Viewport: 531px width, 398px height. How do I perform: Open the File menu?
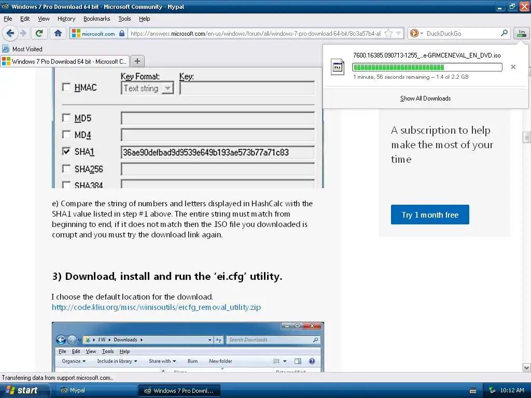8,19
